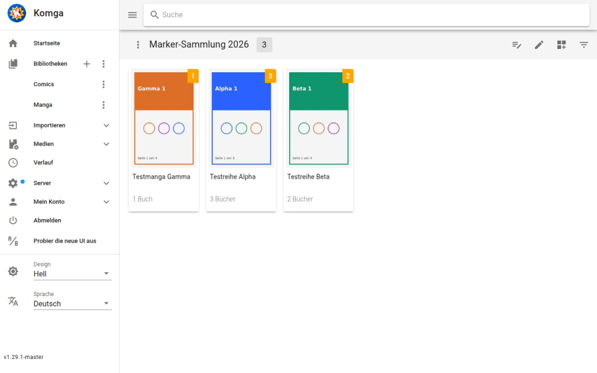Click 'Probier die neue UI aus'

tap(65, 241)
